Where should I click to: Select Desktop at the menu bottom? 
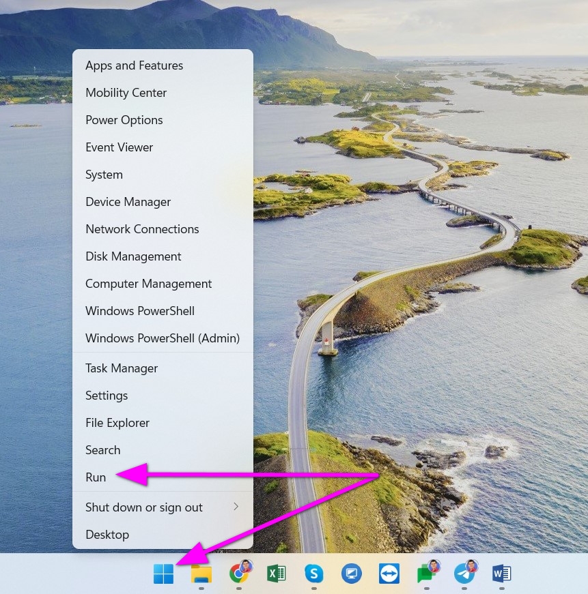(107, 535)
